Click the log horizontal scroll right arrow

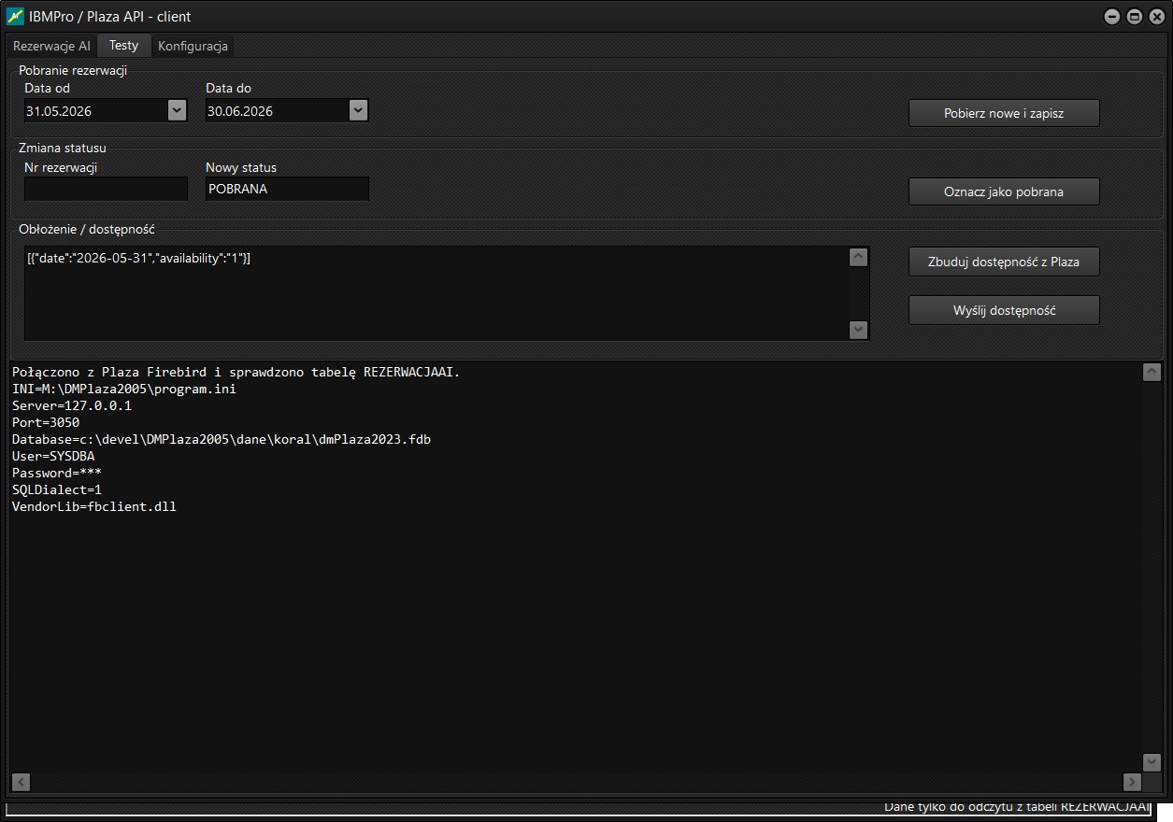(1132, 782)
